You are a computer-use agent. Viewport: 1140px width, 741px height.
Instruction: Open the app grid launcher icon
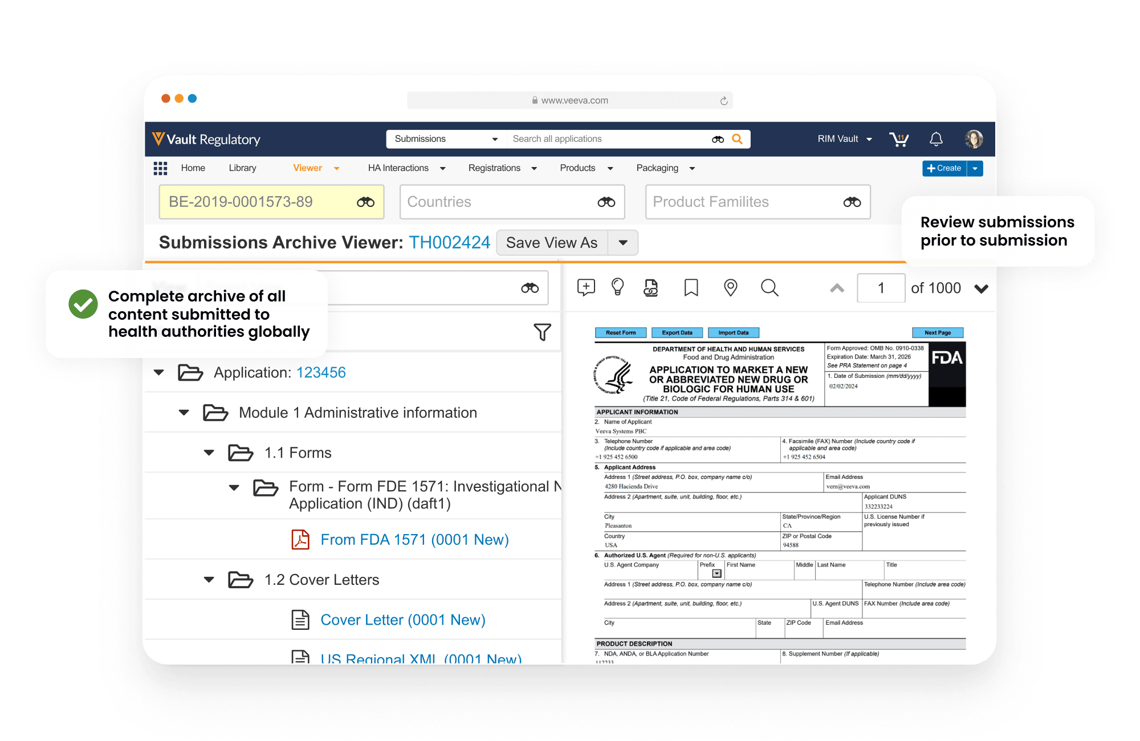tap(160, 168)
